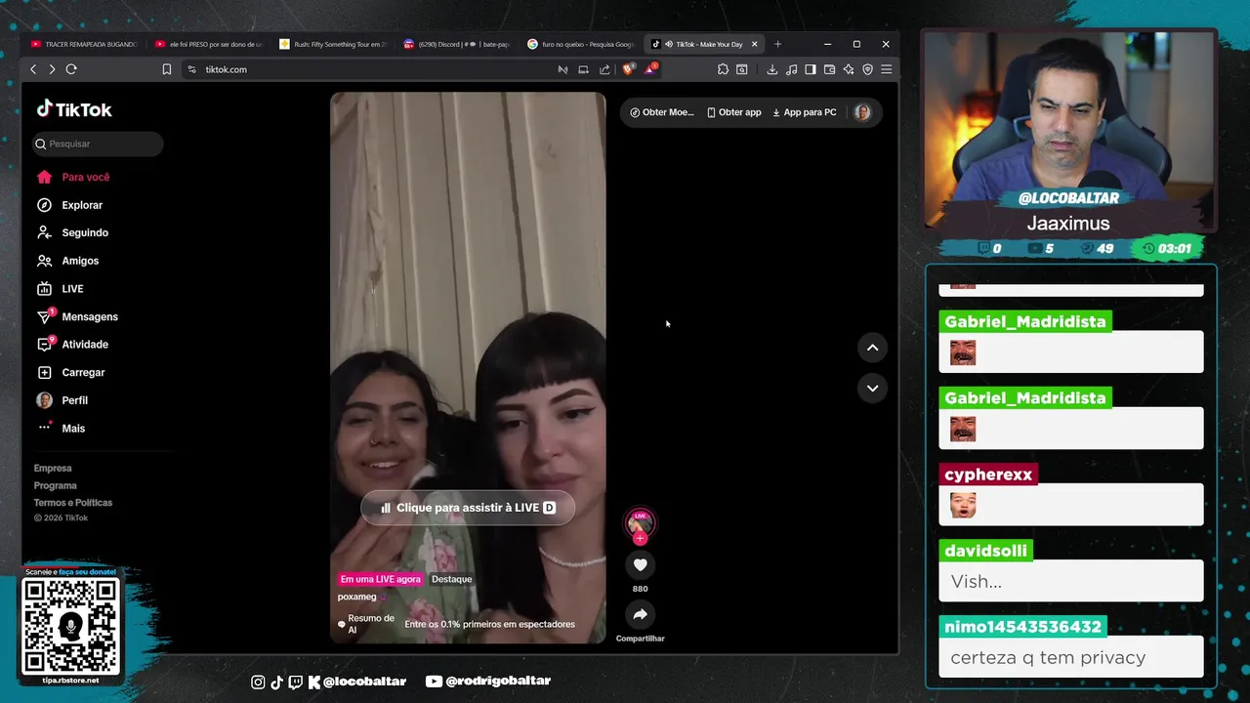Open the media playlist music-note icon
1250x703 pixels.
point(791,69)
